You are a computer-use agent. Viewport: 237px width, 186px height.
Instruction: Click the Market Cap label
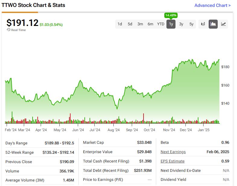93,143
